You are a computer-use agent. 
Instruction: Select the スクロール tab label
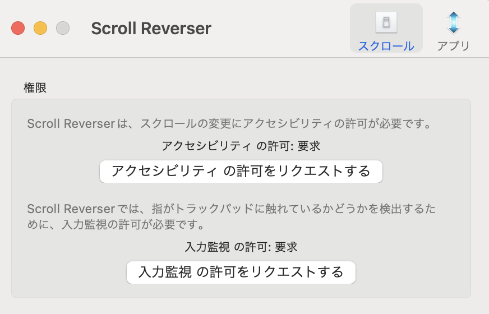[x=386, y=46]
